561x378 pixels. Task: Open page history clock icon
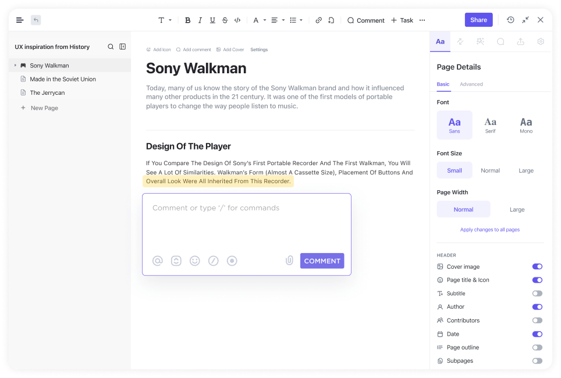[x=510, y=20]
